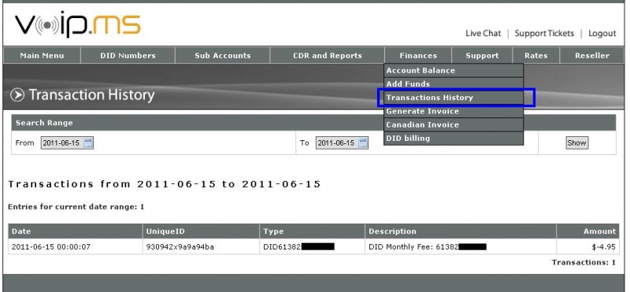The height and width of the screenshot is (292, 630).
Task: Expand the Finances menu
Action: coord(418,55)
